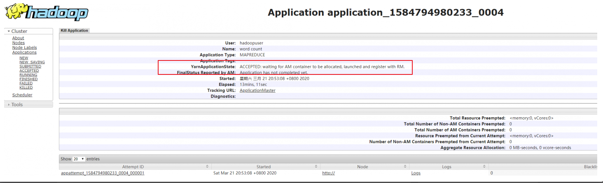Open the About link
The image size is (603, 183).
(18, 38)
